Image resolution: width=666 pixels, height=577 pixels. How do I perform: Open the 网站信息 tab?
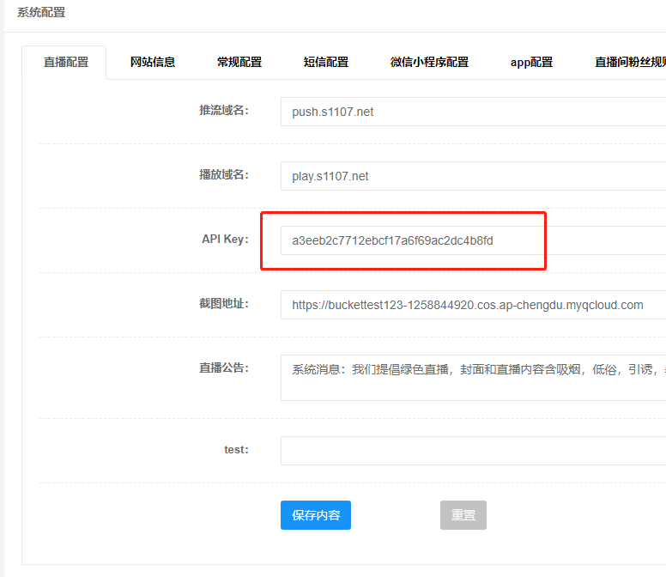pyautogui.click(x=153, y=62)
